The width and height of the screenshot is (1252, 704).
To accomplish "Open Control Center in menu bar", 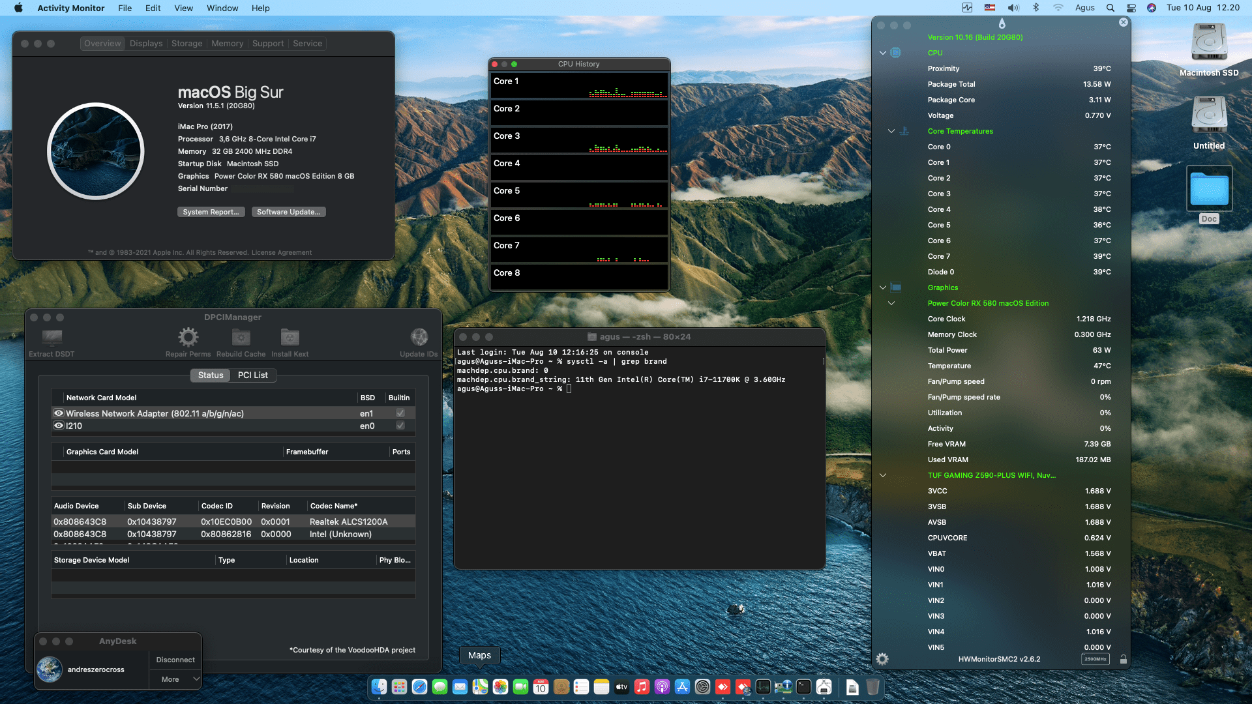I will pyautogui.click(x=1131, y=8).
